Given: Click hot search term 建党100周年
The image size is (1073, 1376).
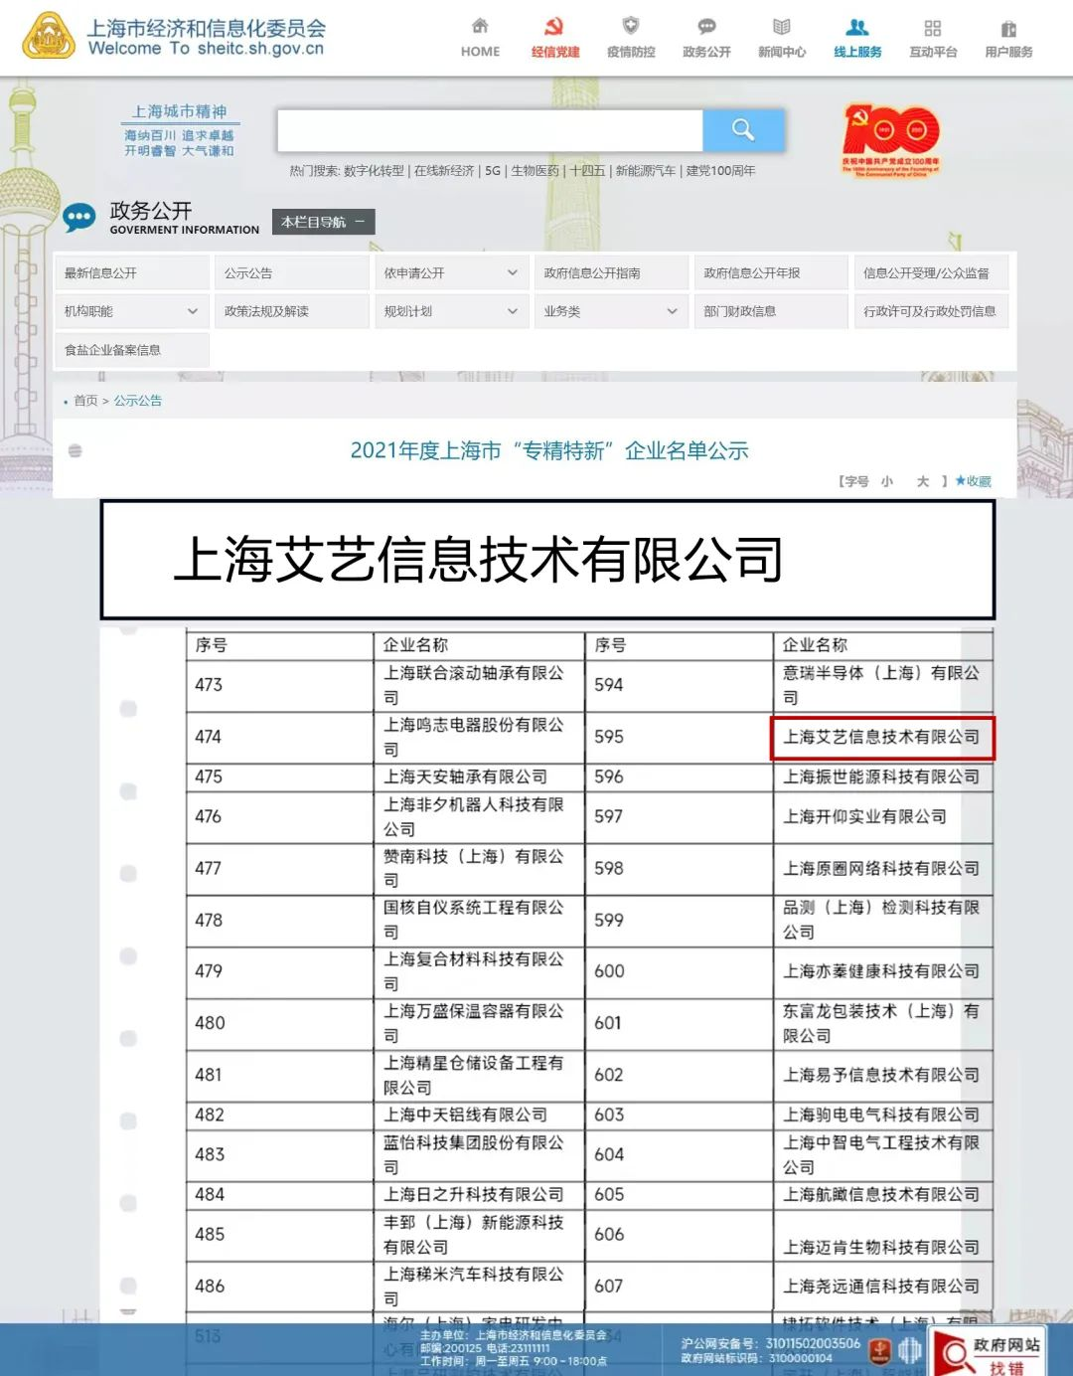Looking at the screenshot, I should 720,171.
